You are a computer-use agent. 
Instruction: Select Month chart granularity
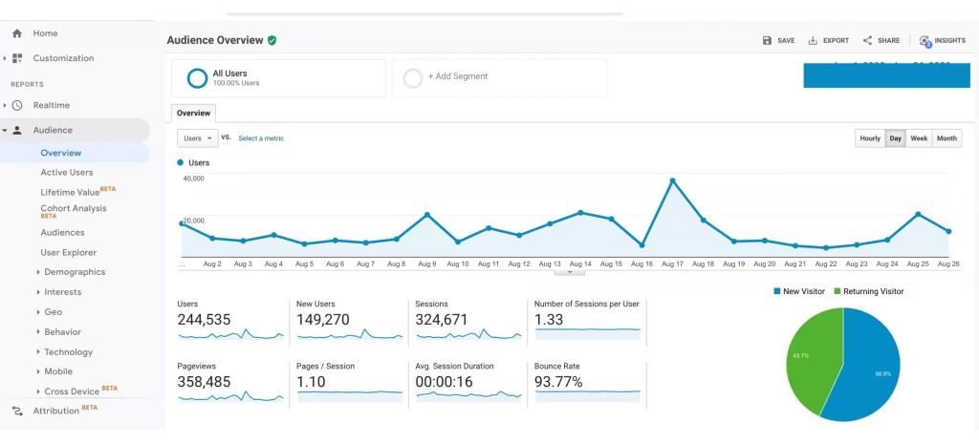pos(946,138)
